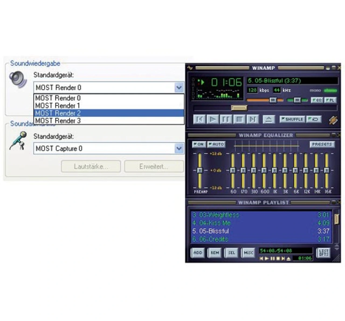Open Winamp main menu icon in title bar

pyautogui.click(x=190, y=68)
